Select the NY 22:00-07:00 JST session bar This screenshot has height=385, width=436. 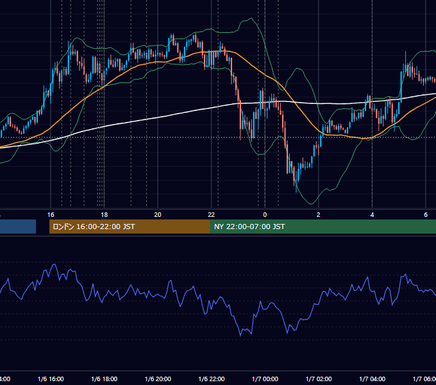(323, 227)
